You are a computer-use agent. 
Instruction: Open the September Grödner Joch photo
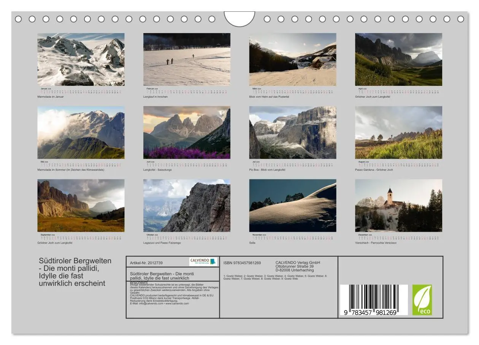81,206
